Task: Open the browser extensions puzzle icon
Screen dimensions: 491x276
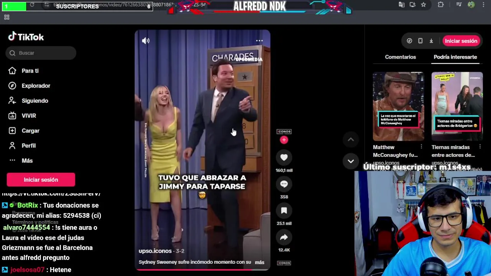Action: coord(441,5)
